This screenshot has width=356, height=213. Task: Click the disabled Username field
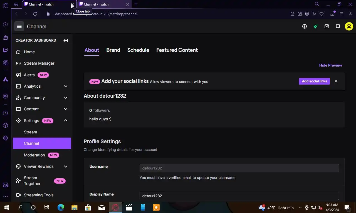click(239, 168)
